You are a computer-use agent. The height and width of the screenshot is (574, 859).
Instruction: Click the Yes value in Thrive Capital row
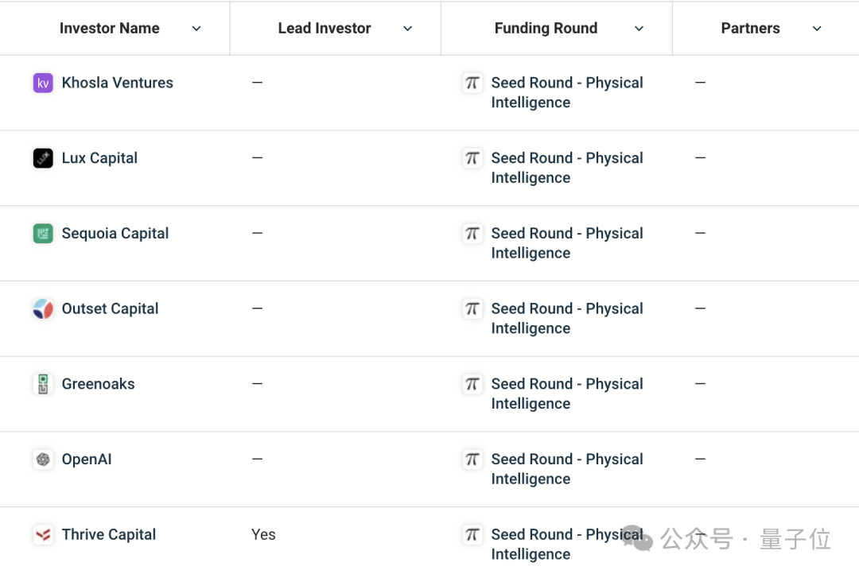click(x=263, y=535)
